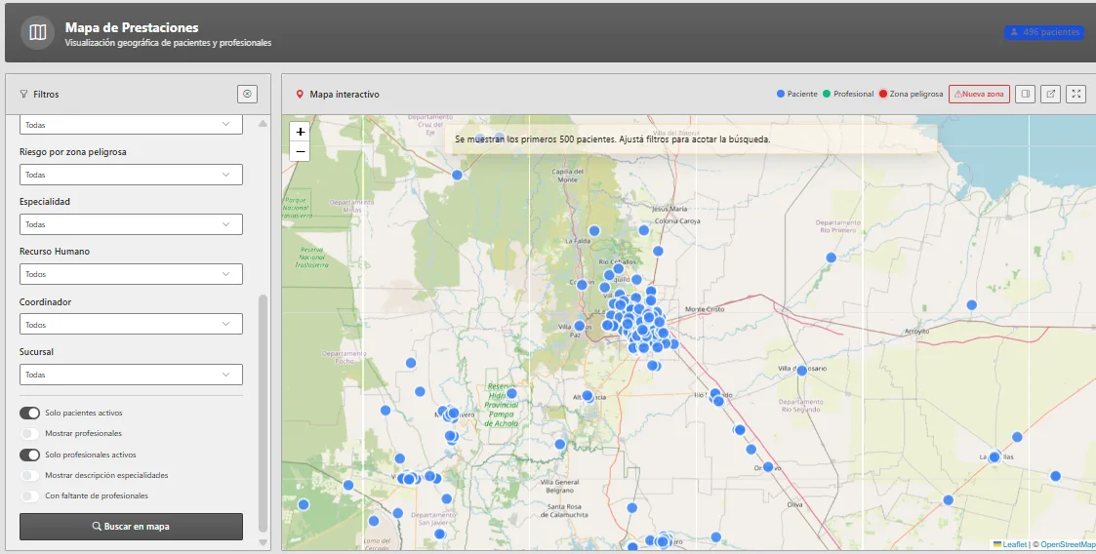This screenshot has width=1096, height=554.
Task: Click the 500 pacientes limit notice
Action: click(x=691, y=139)
